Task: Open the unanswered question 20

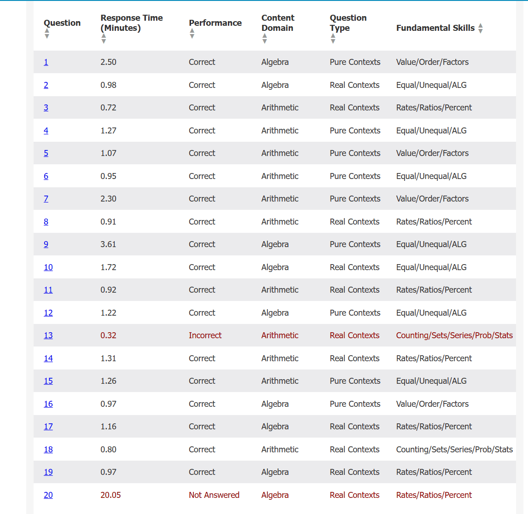Action: click(x=48, y=495)
